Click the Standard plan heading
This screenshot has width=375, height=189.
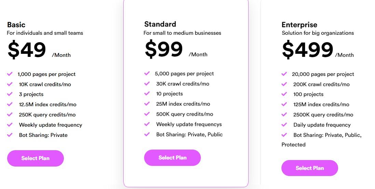(x=160, y=24)
